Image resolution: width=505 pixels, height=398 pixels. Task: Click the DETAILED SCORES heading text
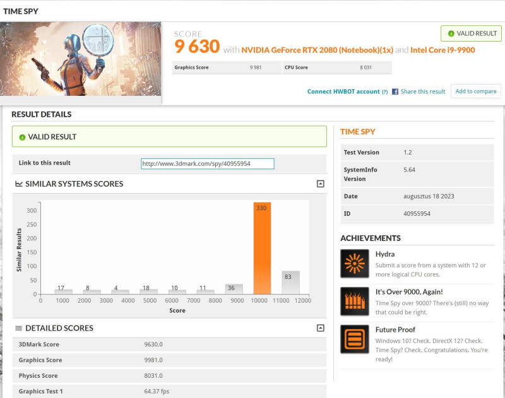click(x=59, y=328)
